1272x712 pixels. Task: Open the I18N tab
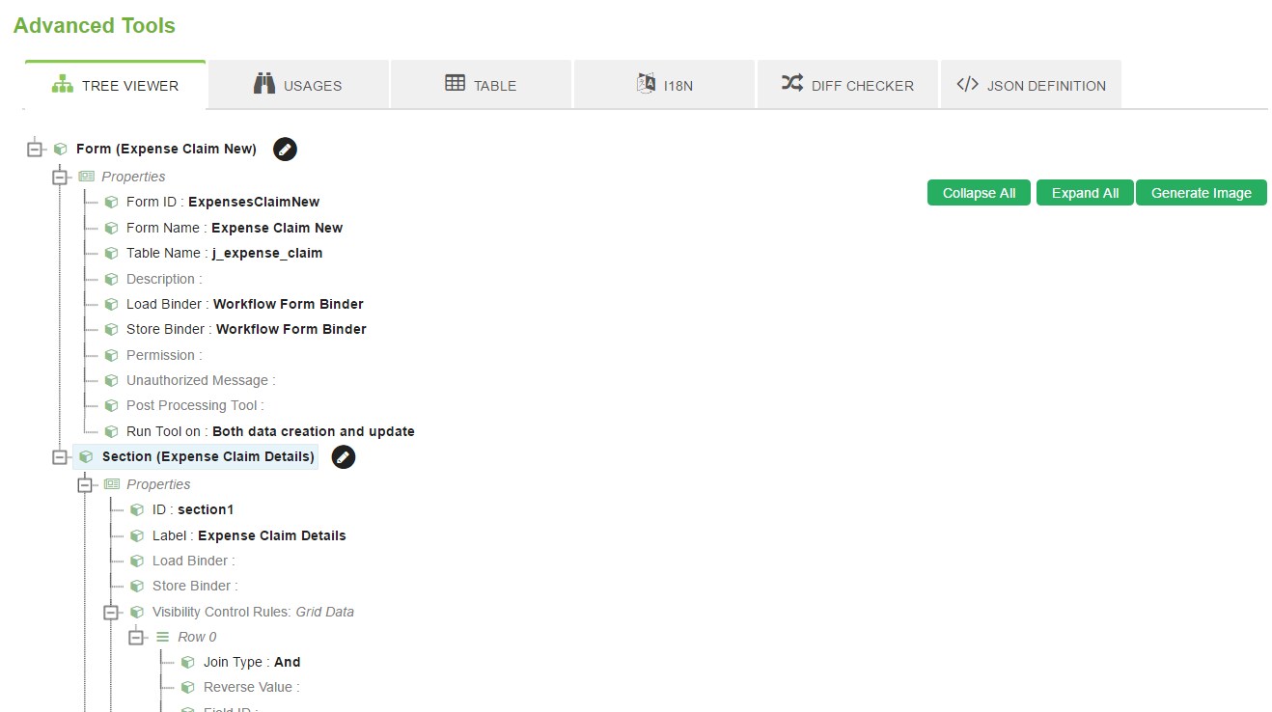coord(665,85)
